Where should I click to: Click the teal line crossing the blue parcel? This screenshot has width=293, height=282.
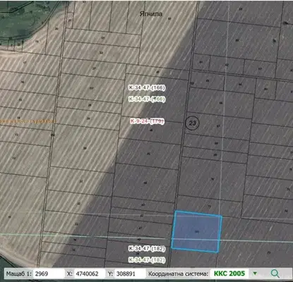click(196, 239)
